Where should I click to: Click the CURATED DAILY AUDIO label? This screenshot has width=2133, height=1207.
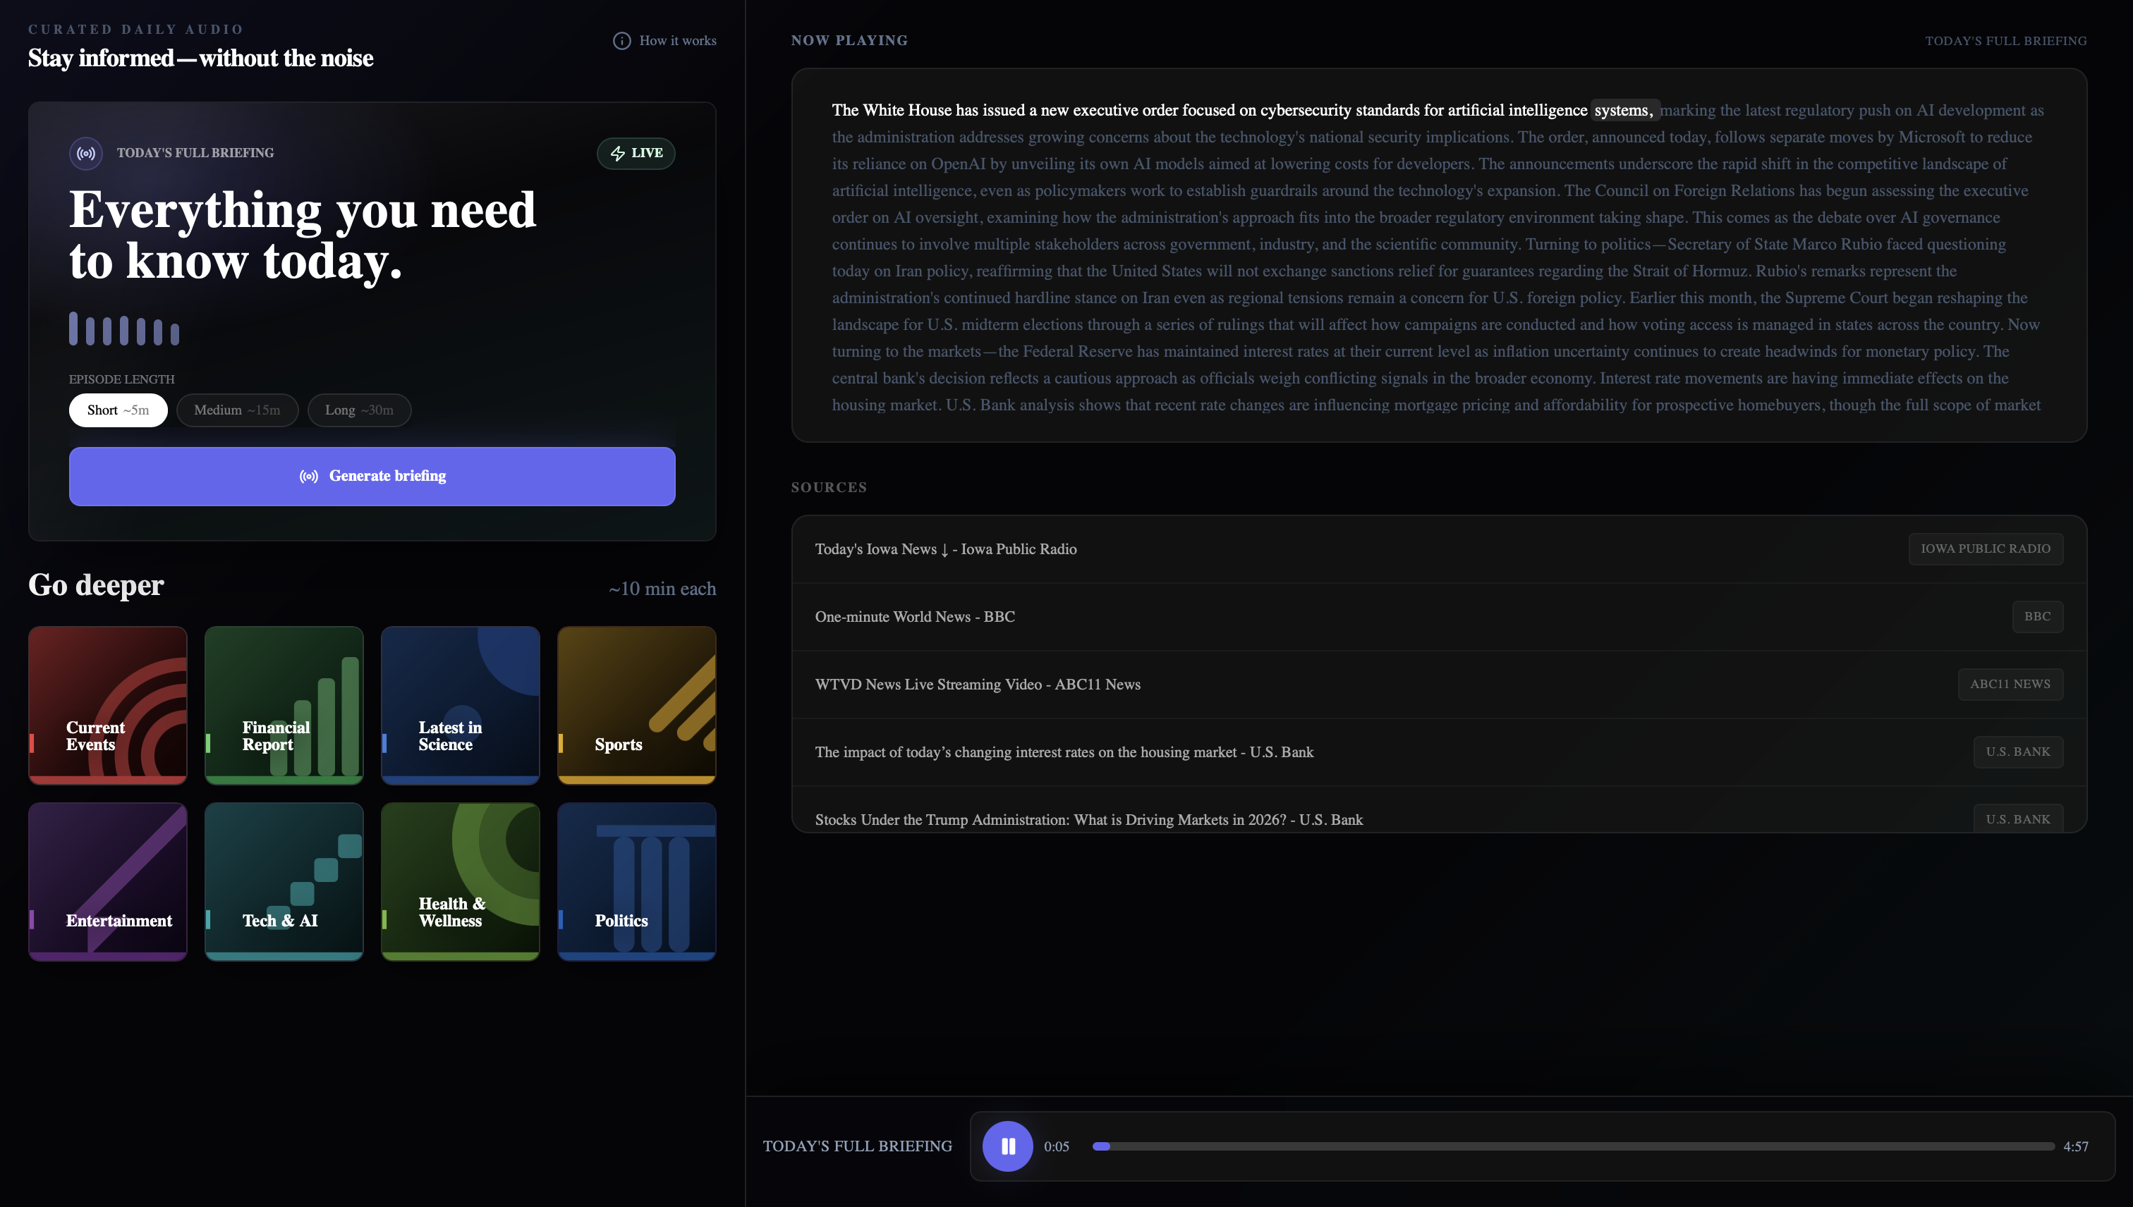point(136,30)
